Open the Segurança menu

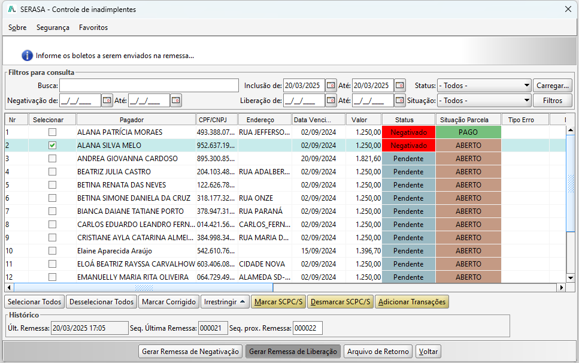point(53,28)
